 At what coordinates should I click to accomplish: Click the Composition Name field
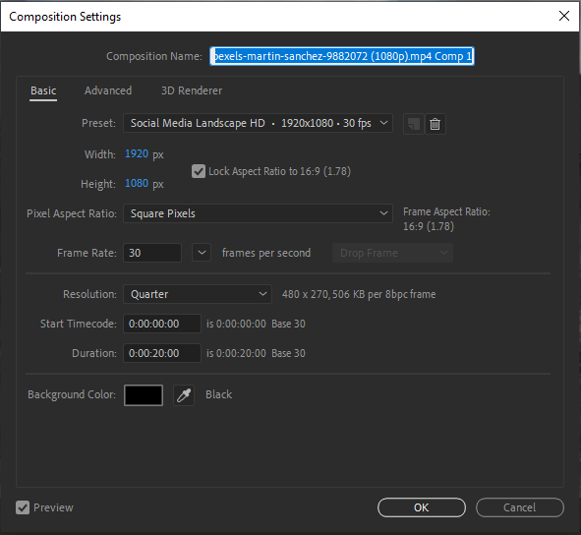pos(342,56)
